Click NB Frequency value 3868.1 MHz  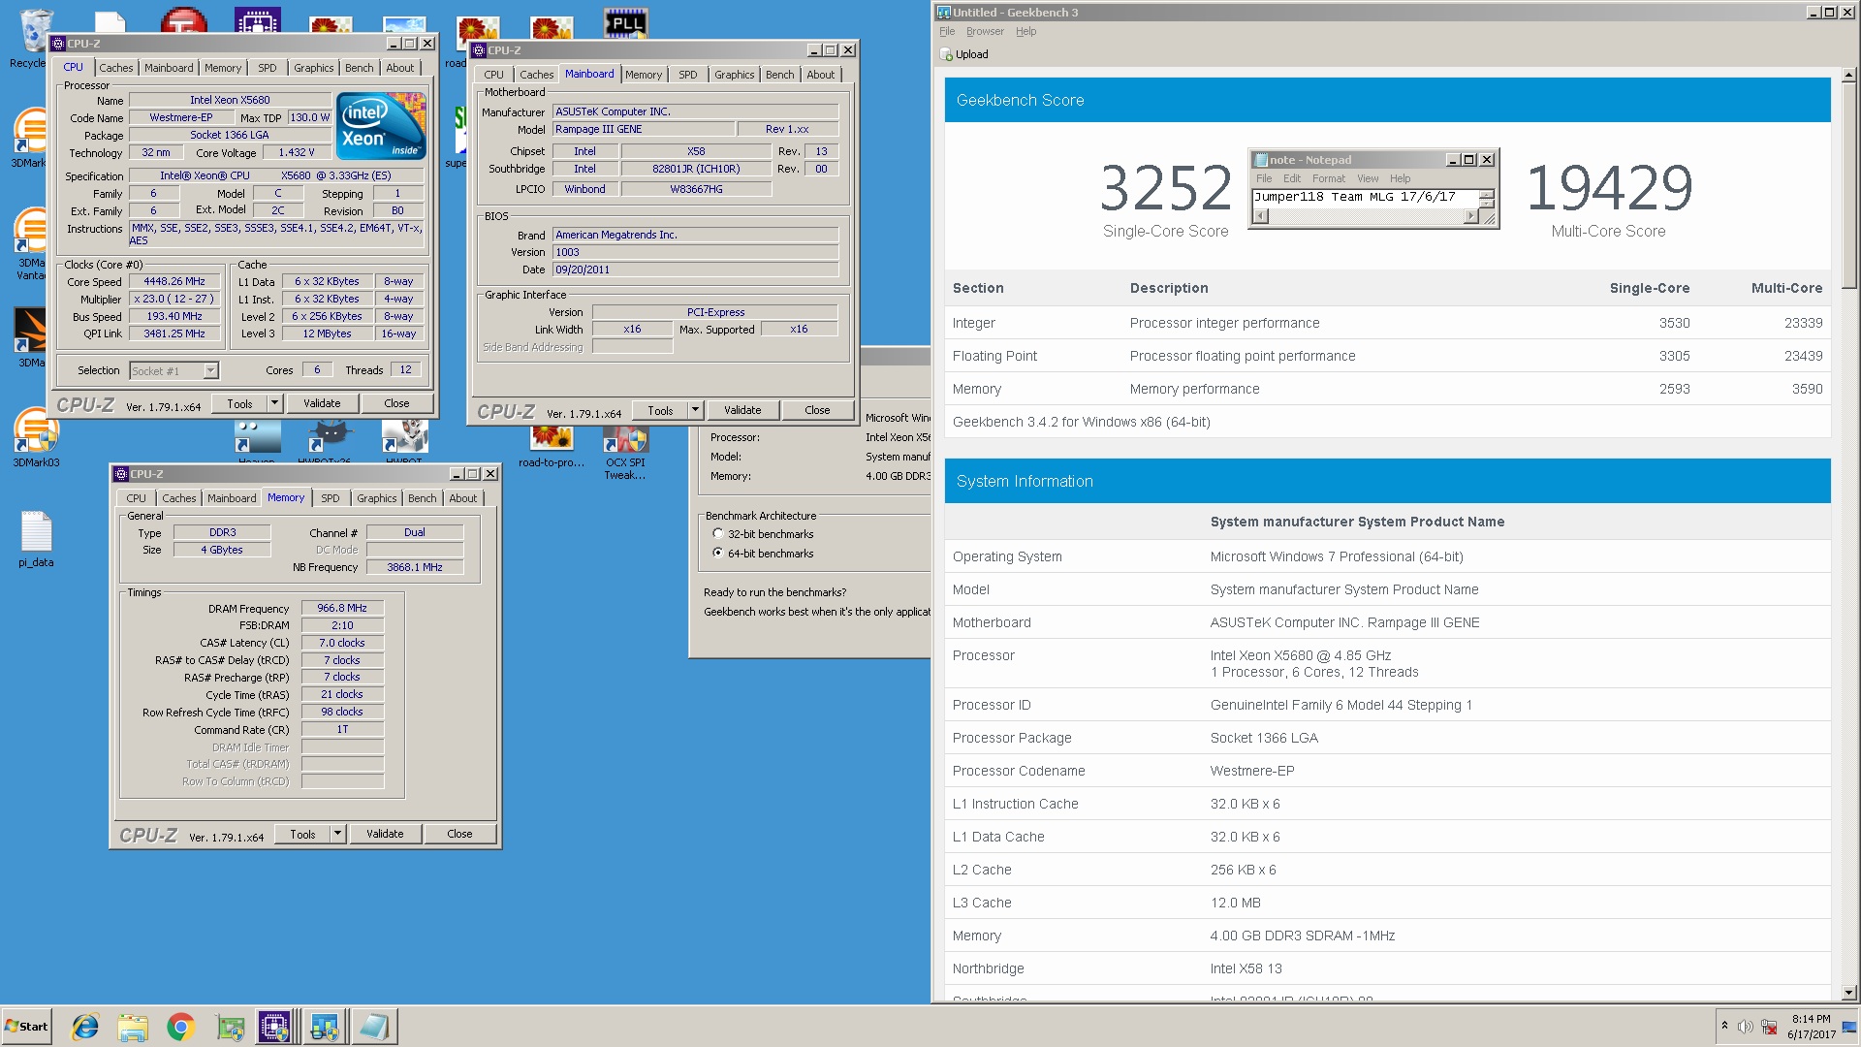click(x=415, y=567)
